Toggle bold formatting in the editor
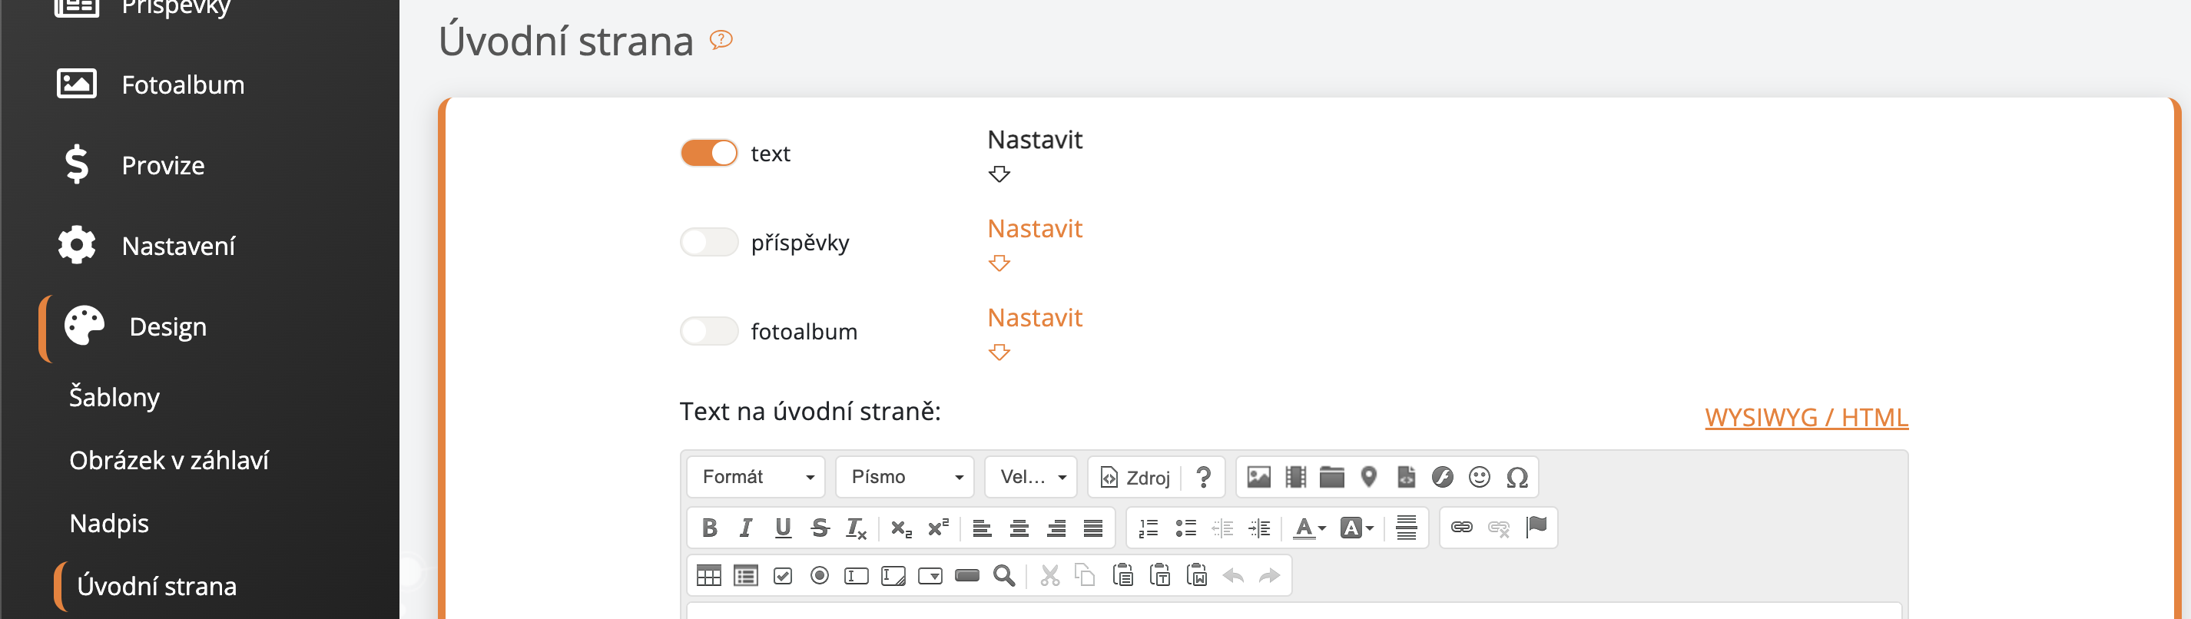Viewport: 2191px width, 619px height. [708, 528]
